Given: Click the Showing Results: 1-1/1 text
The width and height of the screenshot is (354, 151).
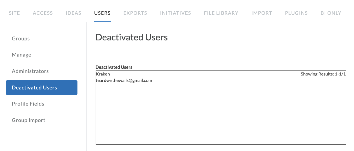Looking at the screenshot, I should click(x=323, y=74).
